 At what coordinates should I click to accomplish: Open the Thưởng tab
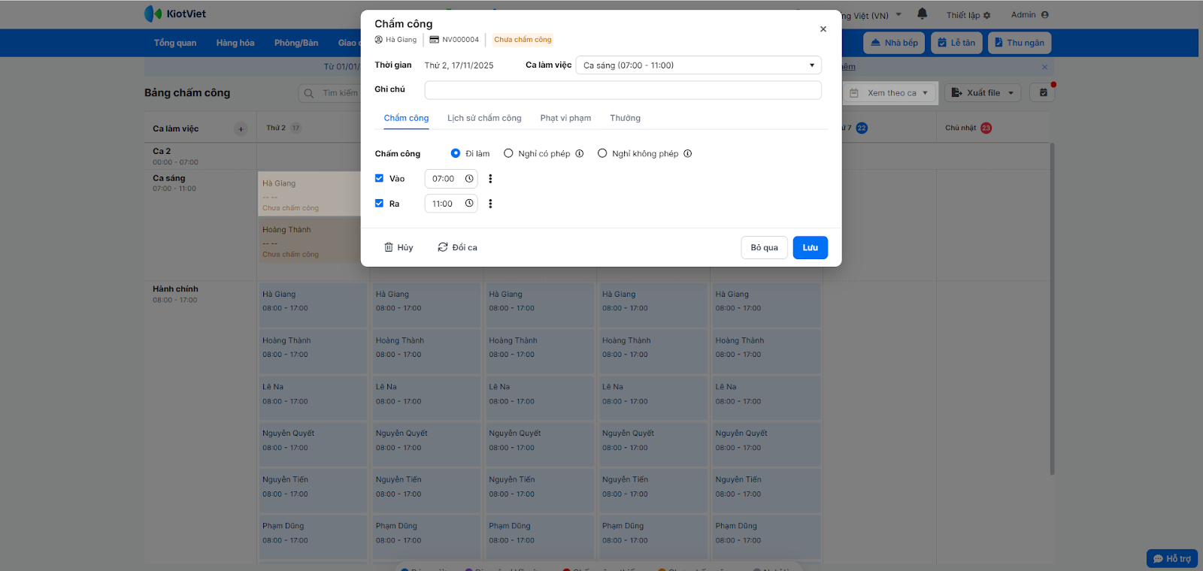tap(626, 119)
